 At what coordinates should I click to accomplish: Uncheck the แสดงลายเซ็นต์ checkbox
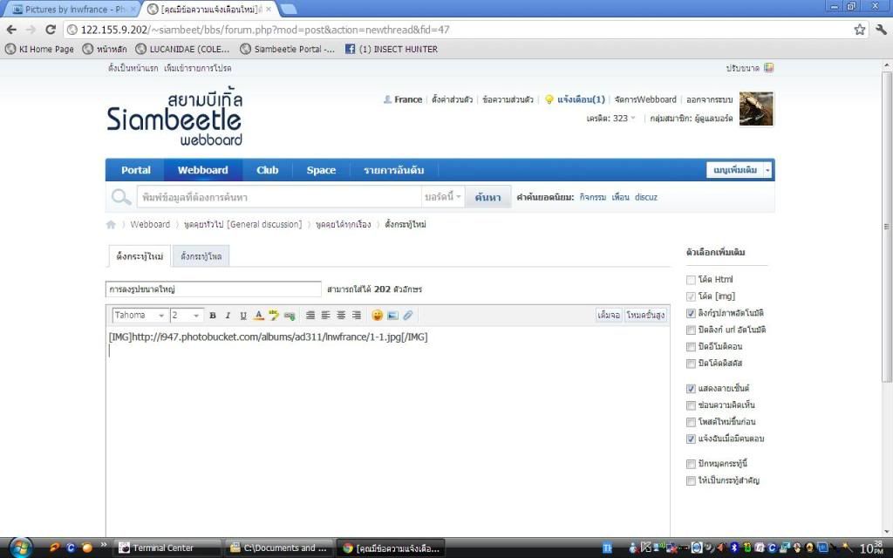(691, 388)
